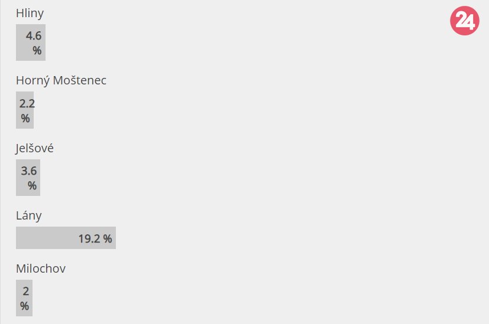Click the red 24 logo icon
Viewport: 489px width, 324px height.
pos(464,22)
